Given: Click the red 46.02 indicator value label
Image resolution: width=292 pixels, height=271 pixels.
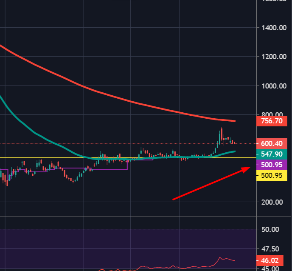Looking at the screenshot, I should [x=270, y=260].
